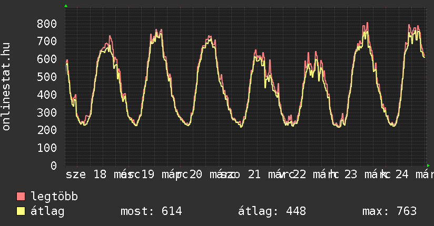Screen dimensions: 434x226
Task: Click the 700 y-axis label
Action: click(47, 42)
